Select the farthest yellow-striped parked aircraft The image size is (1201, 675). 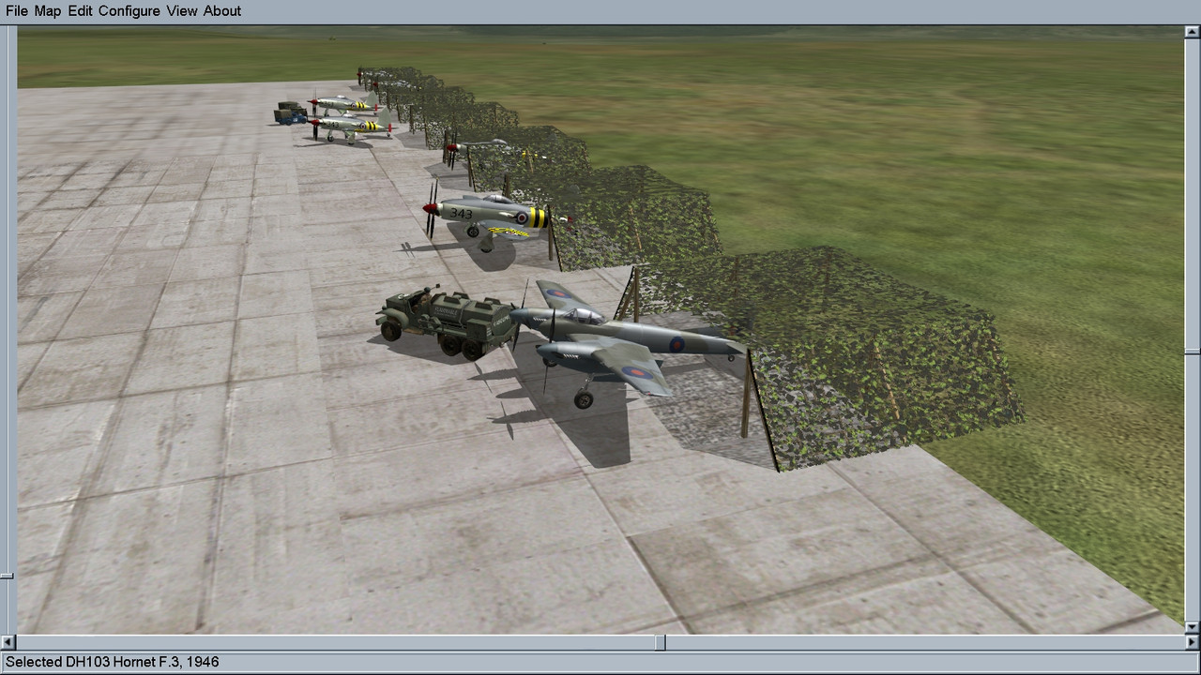coord(344,102)
